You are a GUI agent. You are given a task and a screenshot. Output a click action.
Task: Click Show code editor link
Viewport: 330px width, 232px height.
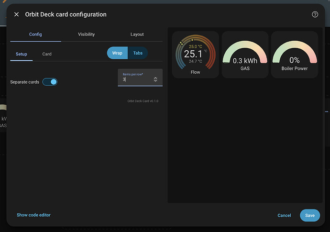click(33, 215)
